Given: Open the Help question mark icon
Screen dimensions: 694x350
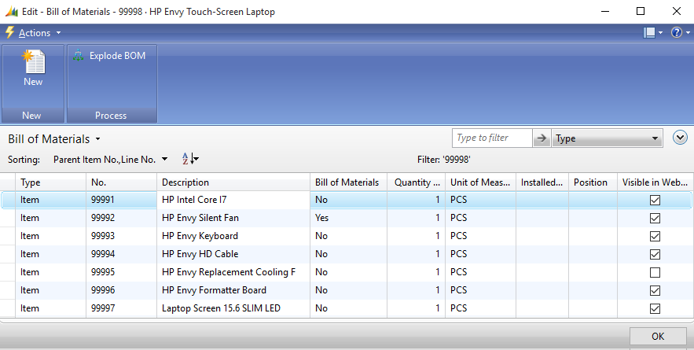Looking at the screenshot, I should tap(676, 32).
